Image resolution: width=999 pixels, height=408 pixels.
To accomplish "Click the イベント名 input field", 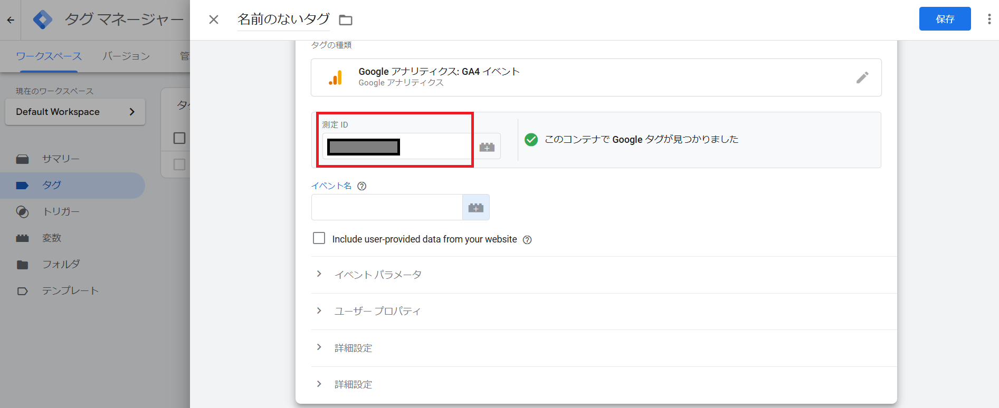I will [387, 207].
